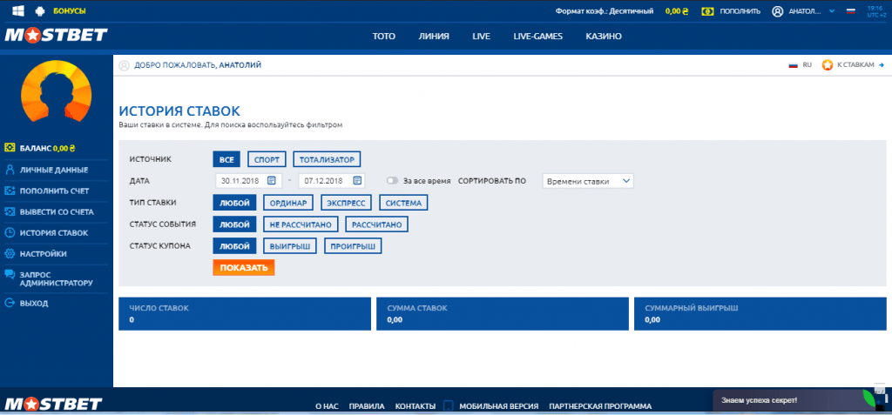Click the large orange profile avatar

point(57,92)
